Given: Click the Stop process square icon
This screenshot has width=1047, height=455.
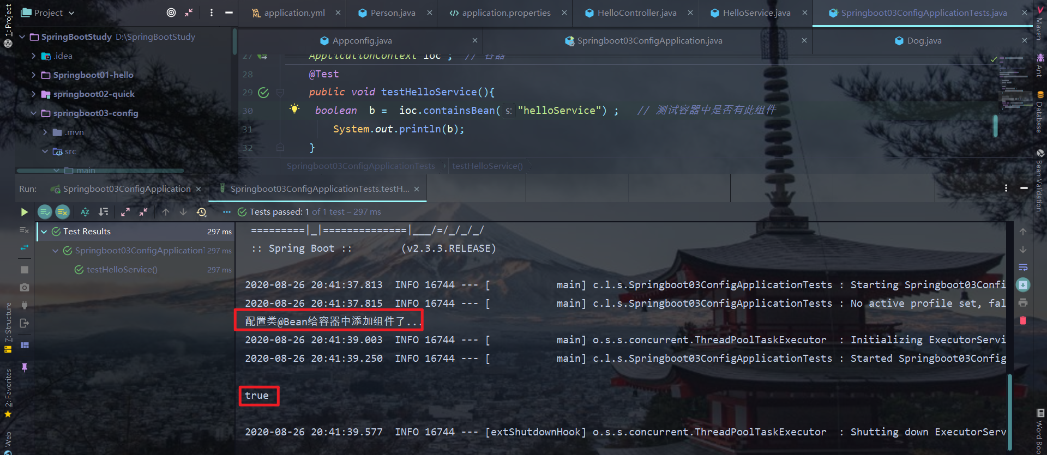Looking at the screenshot, I should click(x=24, y=270).
